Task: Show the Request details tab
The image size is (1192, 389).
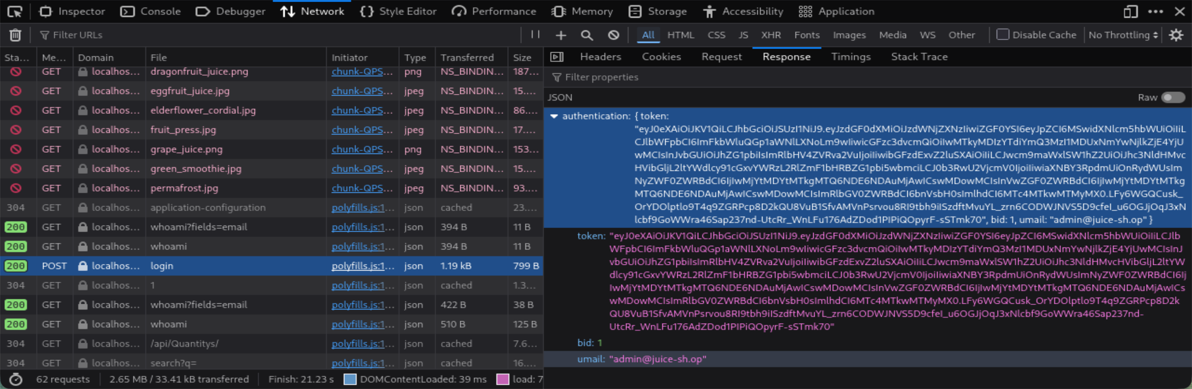Action: (721, 57)
